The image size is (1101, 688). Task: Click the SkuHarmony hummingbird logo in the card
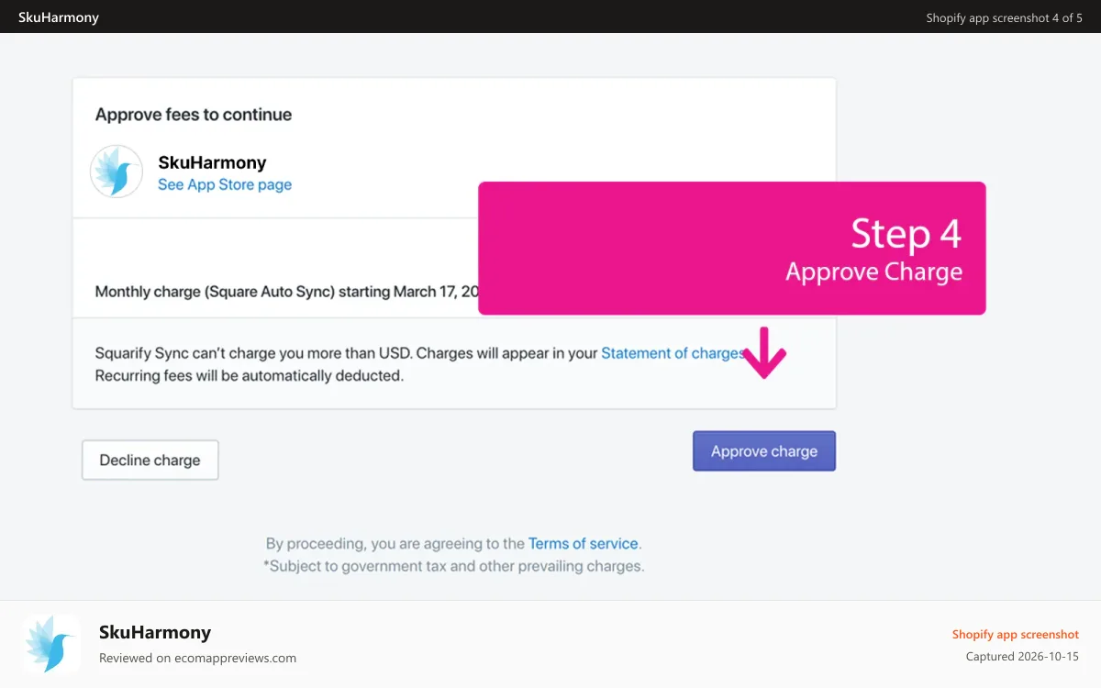coord(117,172)
